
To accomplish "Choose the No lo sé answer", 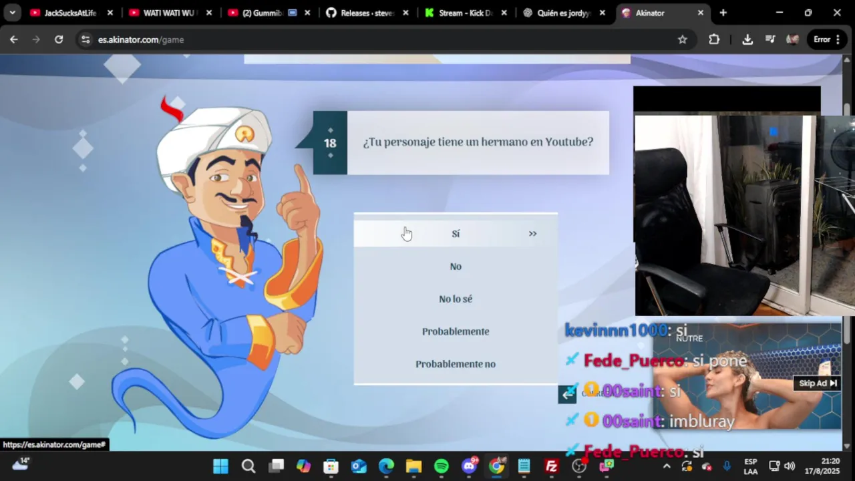I will click(x=456, y=299).
